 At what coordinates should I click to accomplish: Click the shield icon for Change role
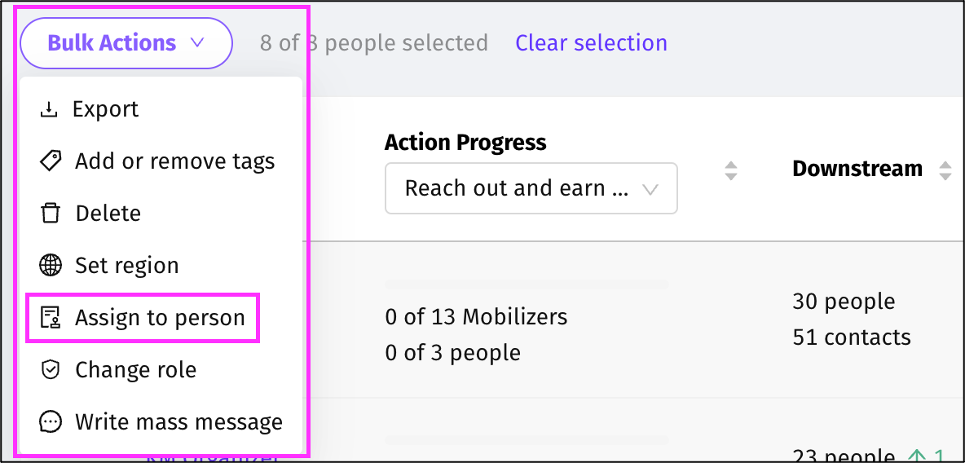click(x=51, y=370)
